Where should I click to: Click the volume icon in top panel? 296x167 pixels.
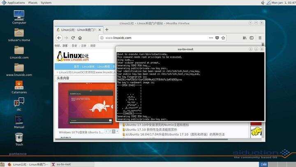263,2
